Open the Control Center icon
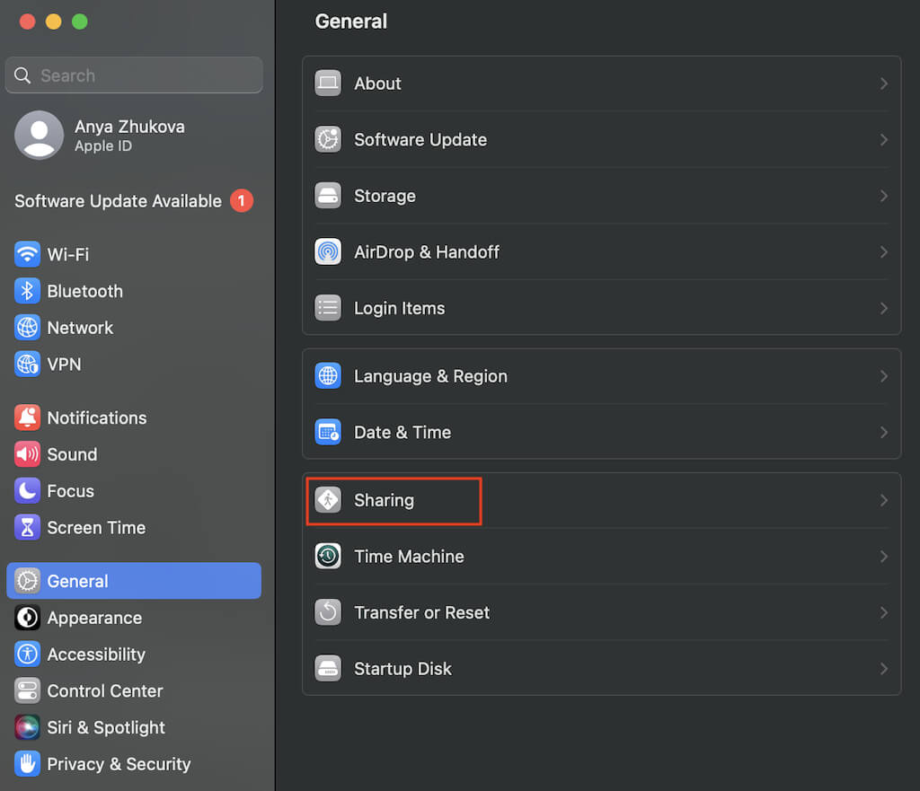The image size is (920, 791). 27,690
